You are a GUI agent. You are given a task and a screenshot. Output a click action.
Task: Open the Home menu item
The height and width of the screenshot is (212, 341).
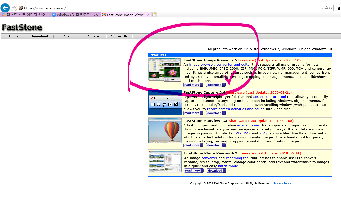point(14,36)
